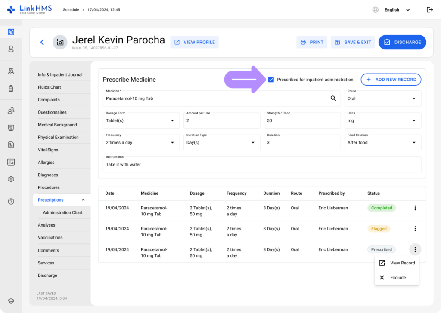Click the logout icon at top right
Image resolution: width=441 pixels, height=313 pixels.
point(429,10)
